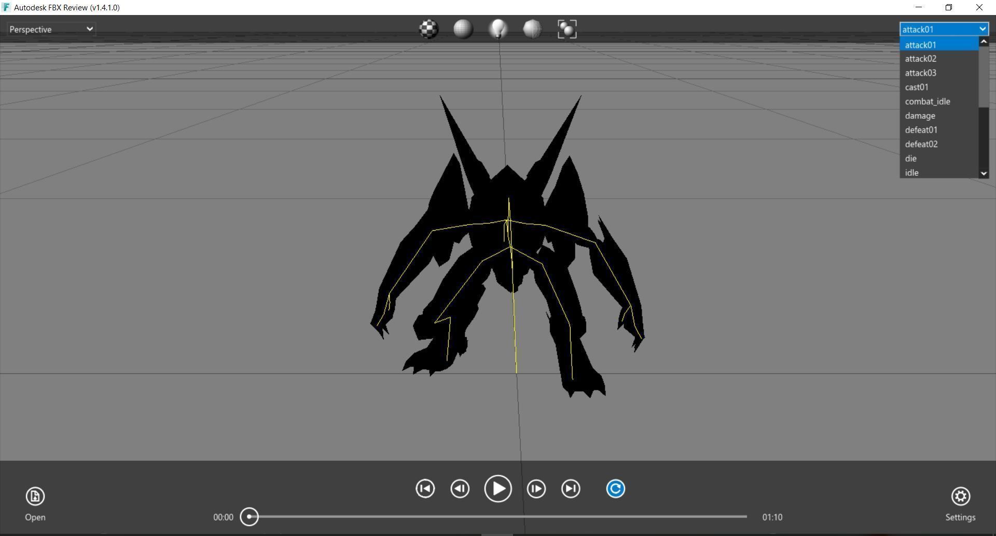The width and height of the screenshot is (996, 536).
Task: Close the FBX Review window
Action: [979, 7]
